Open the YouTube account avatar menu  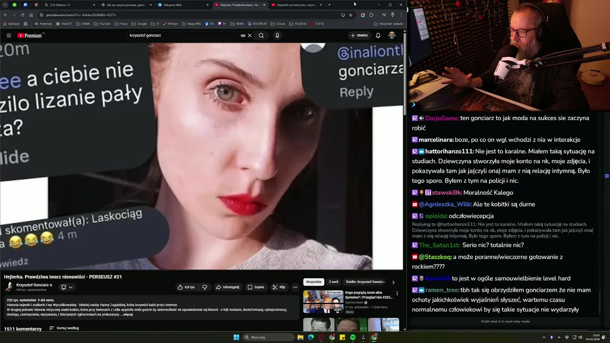[x=392, y=35]
